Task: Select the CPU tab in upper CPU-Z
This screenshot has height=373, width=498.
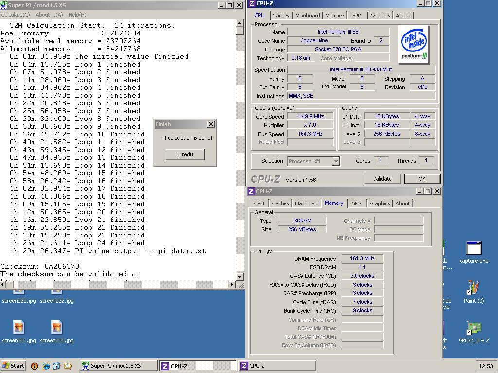Action: 260,15
